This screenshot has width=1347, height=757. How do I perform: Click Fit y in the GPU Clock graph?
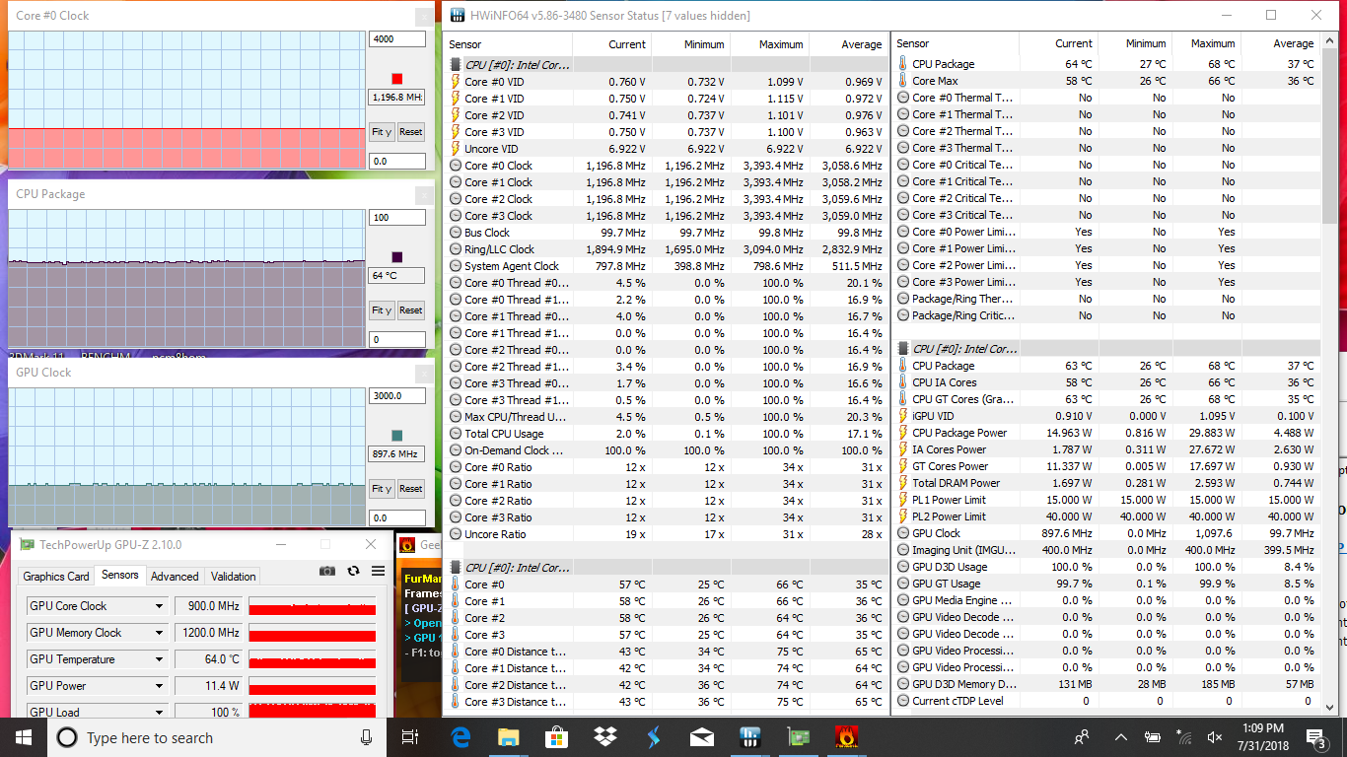(382, 489)
